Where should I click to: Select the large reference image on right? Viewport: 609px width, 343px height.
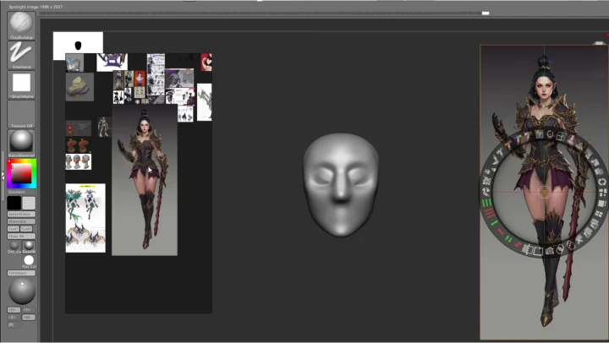(544, 192)
